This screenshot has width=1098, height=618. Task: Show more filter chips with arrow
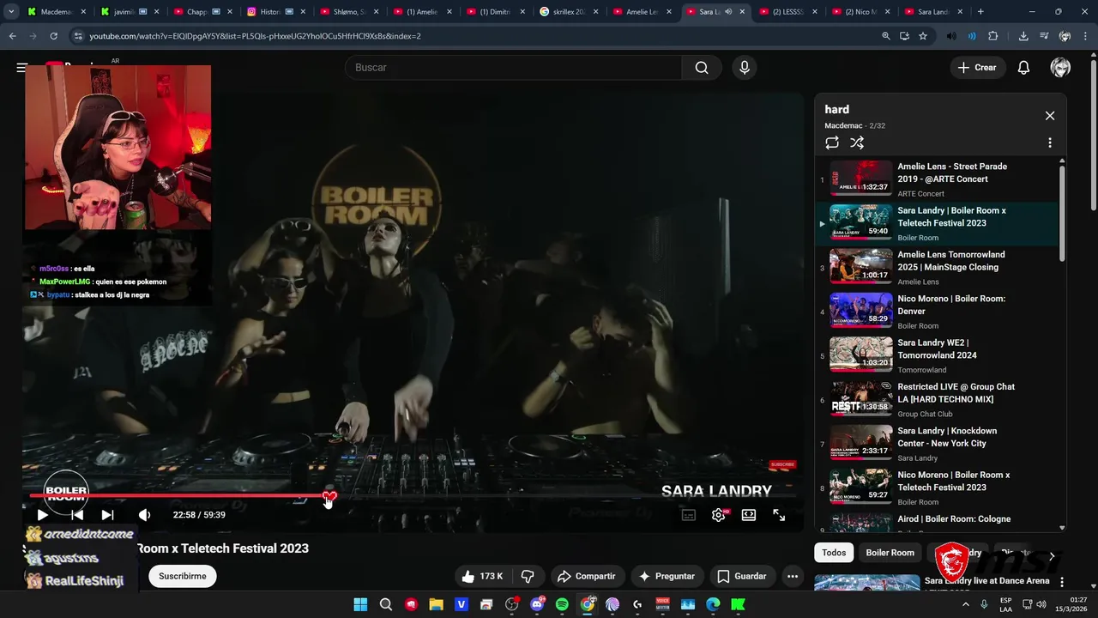point(1052,556)
